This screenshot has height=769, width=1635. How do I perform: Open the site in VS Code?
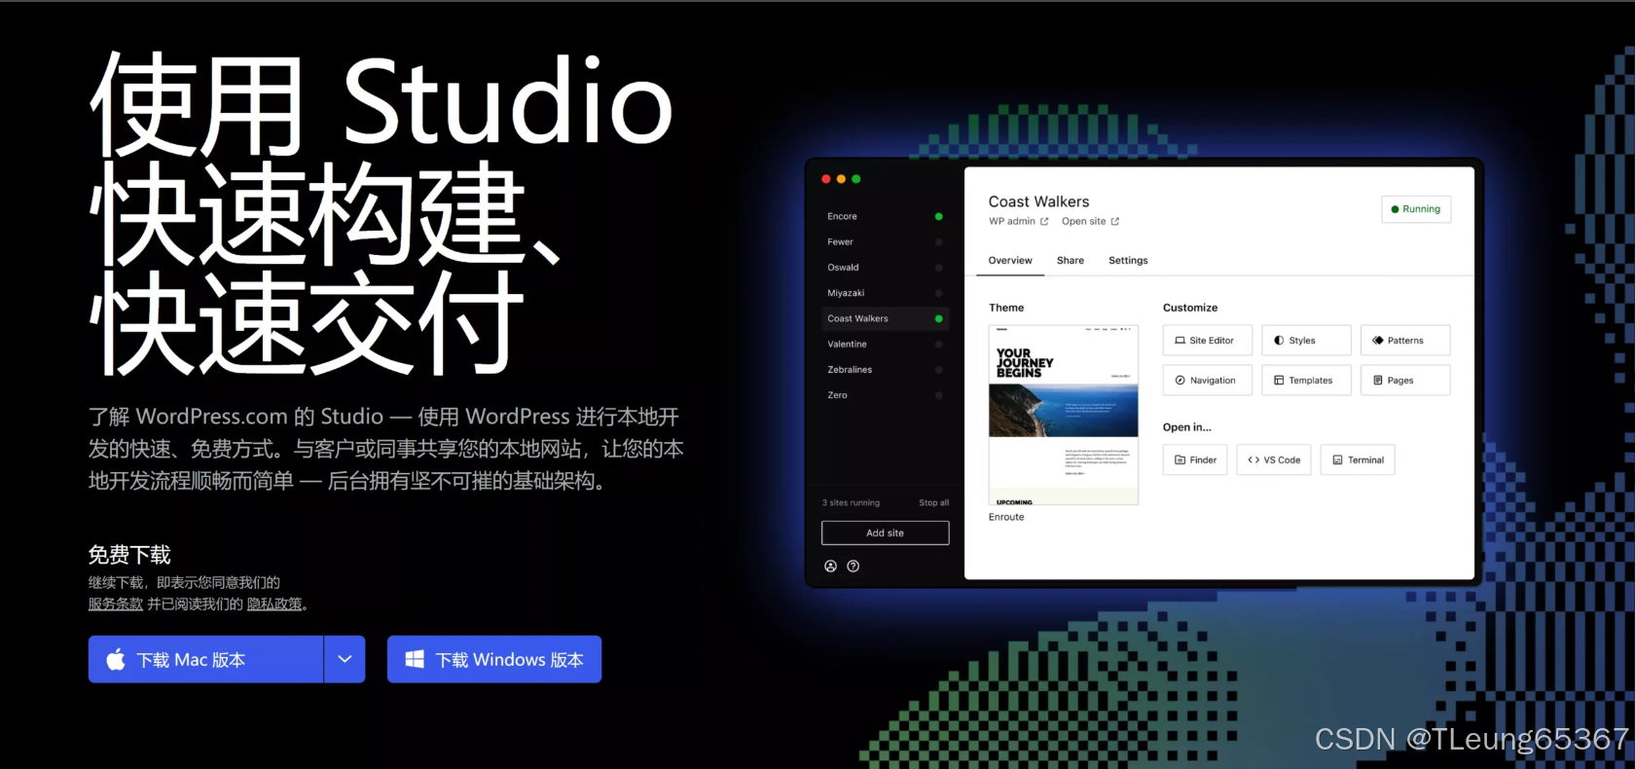(1274, 459)
